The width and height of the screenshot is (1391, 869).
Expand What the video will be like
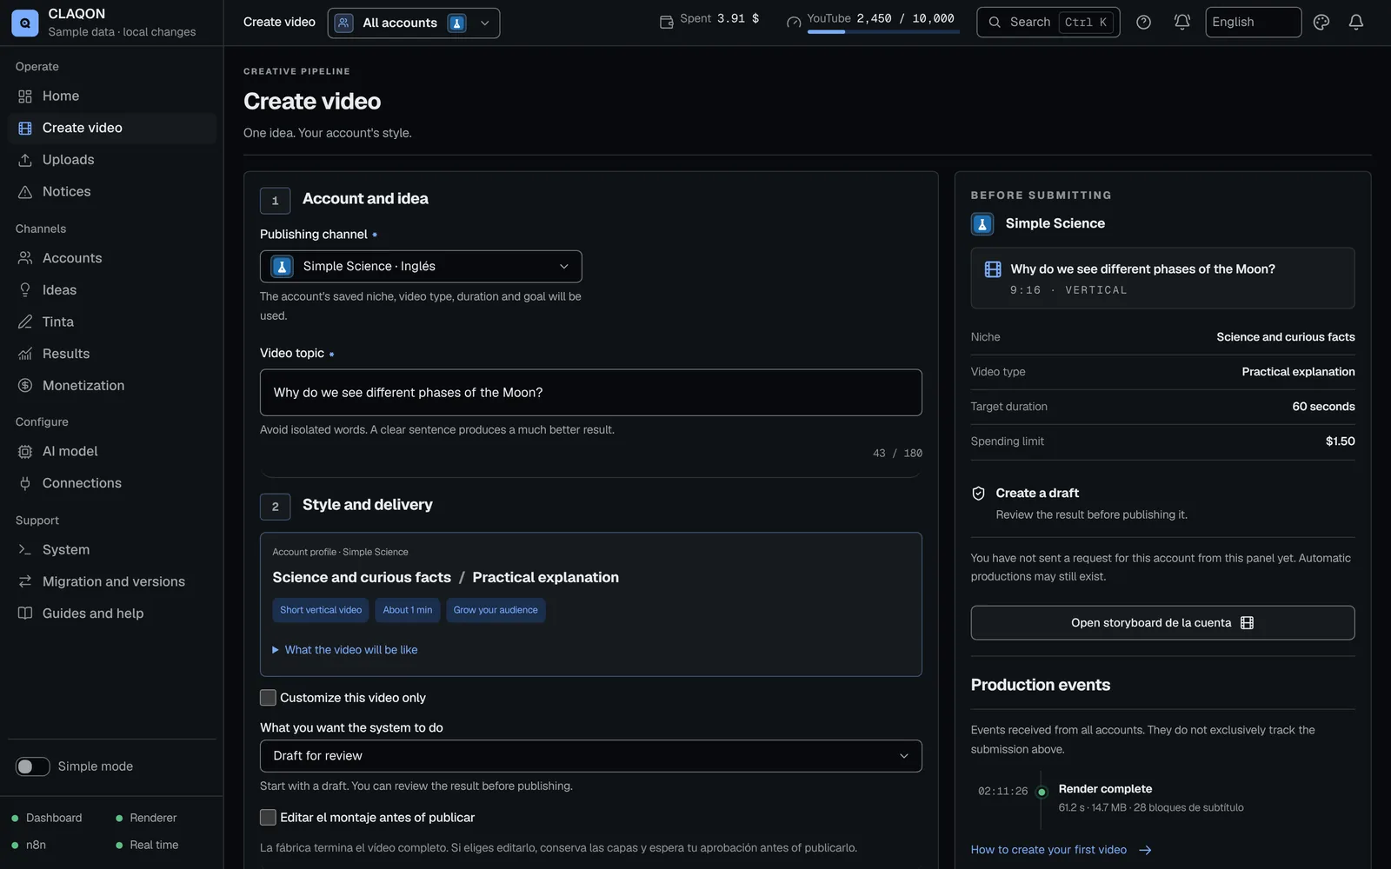pyautogui.click(x=345, y=650)
